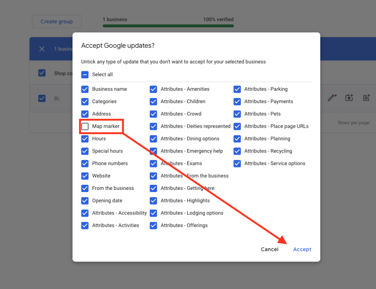
Task: Click the Create group button
Action: point(57,22)
